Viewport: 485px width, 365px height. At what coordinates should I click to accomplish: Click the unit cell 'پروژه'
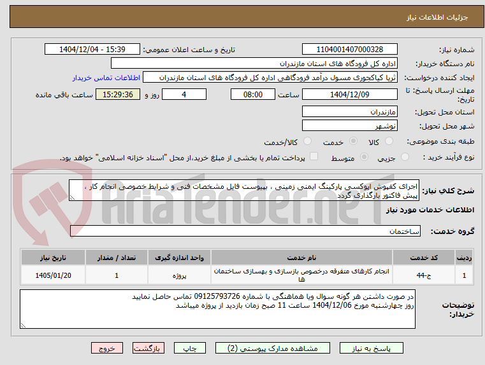tap(179, 275)
